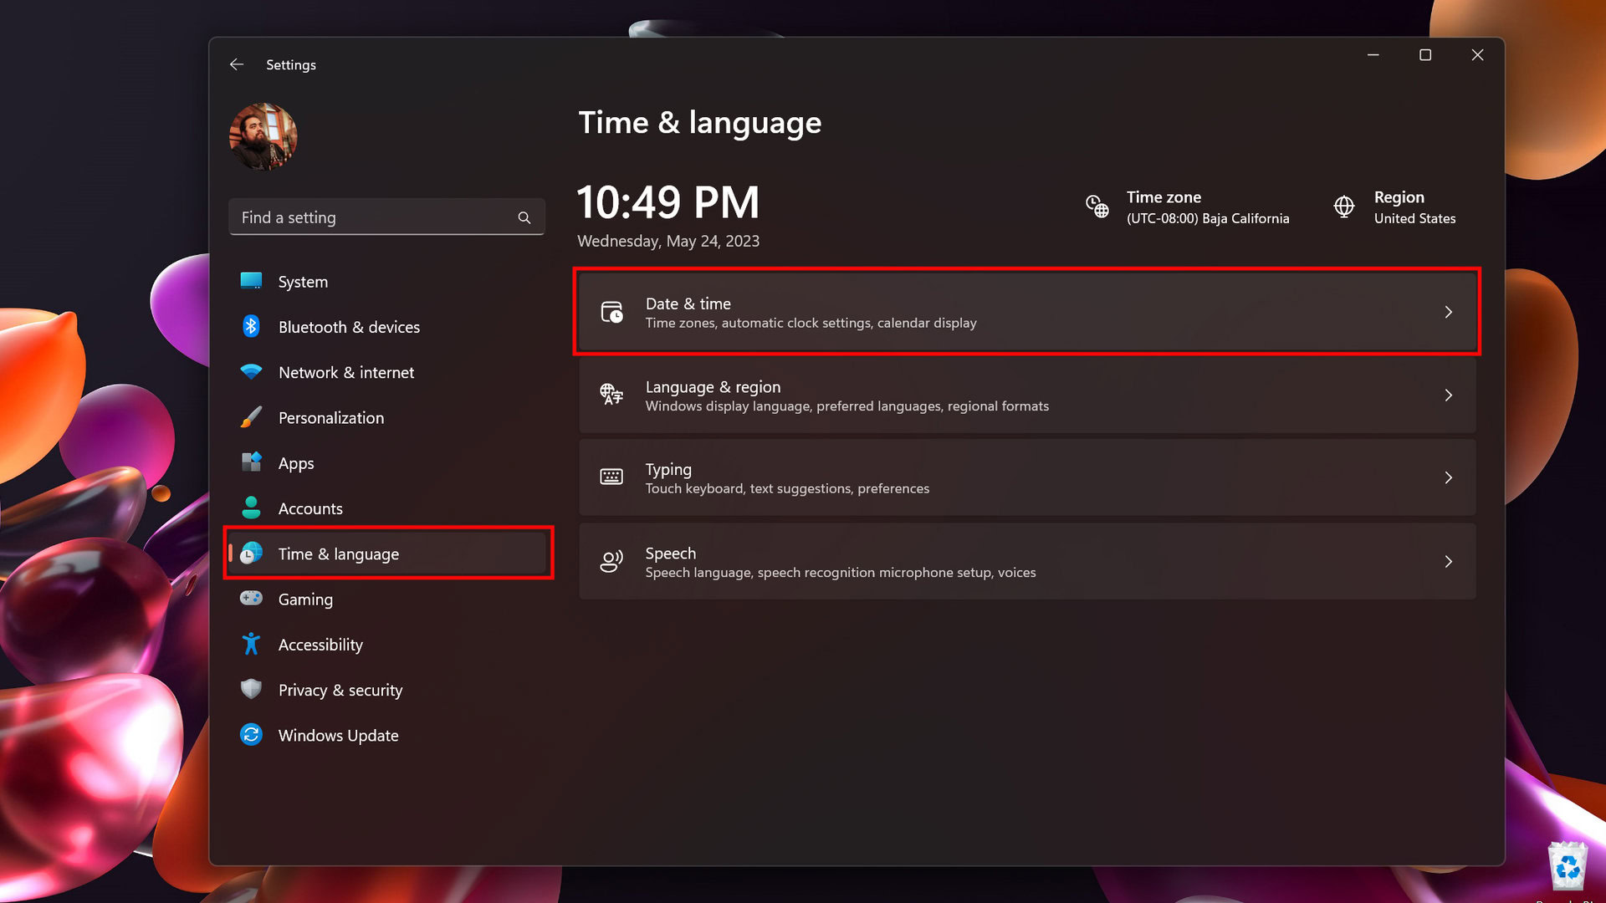Screen dimensions: 1606x903
Task: Click the Privacy & security shield icon
Action: pos(251,689)
